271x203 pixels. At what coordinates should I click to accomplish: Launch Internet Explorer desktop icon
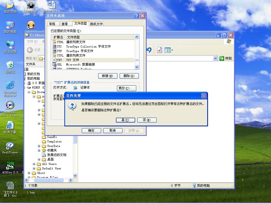coord(10,89)
